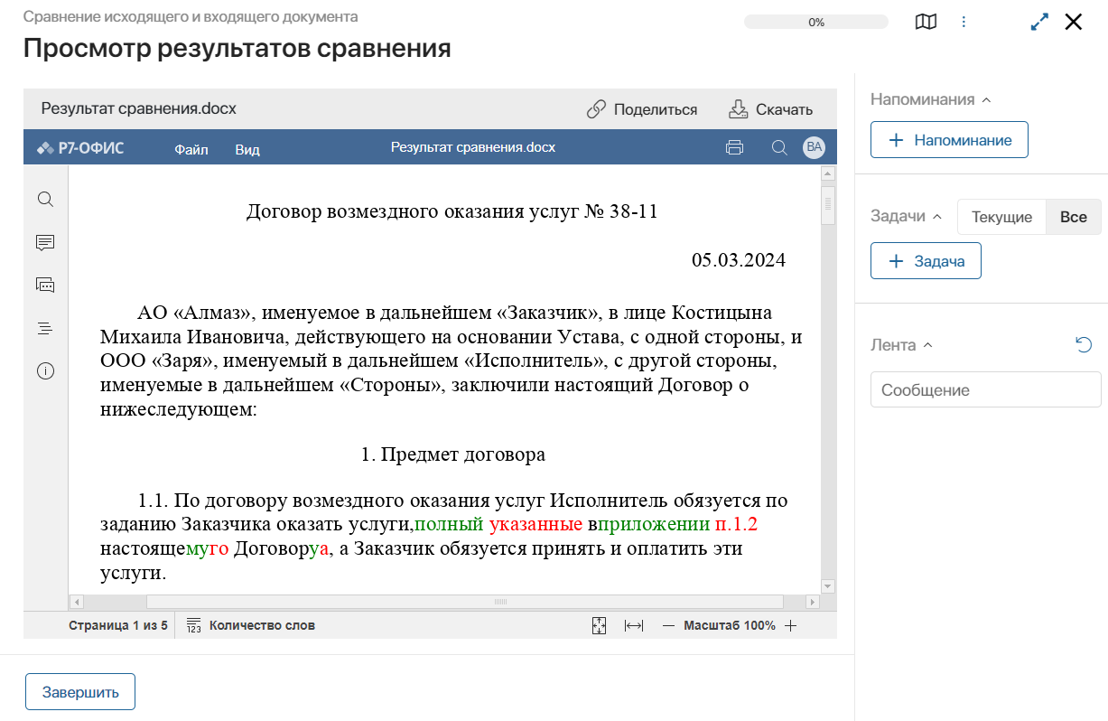Share the document via Поделиться
This screenshot has width=1108, height=721.
click(x=642, y=108)
